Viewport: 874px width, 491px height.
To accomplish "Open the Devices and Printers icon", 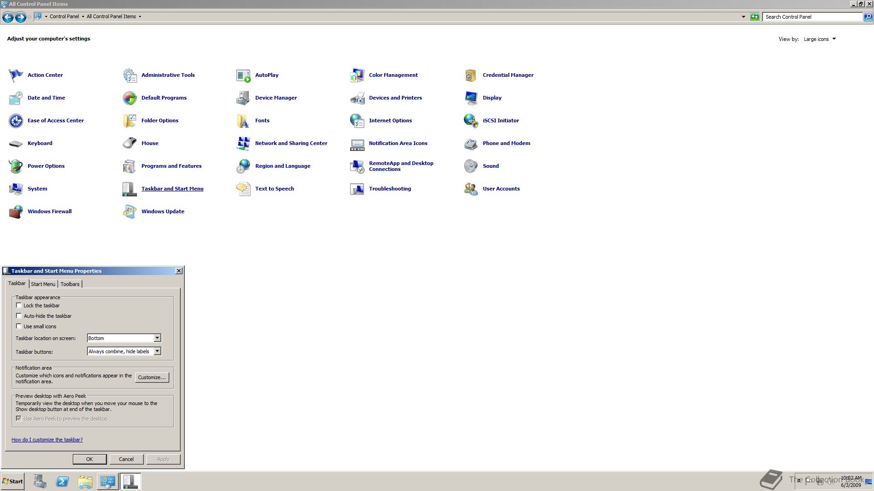I will [x=357, y=98].
